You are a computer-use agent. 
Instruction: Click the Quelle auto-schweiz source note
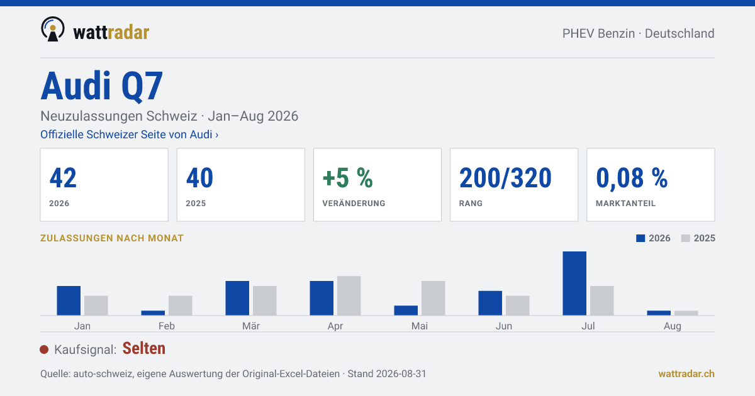233,373
